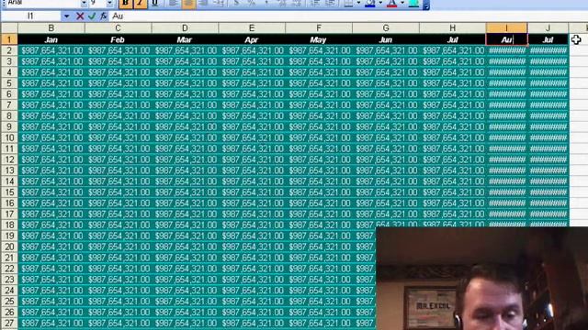
Task: Align cell text to the left
Action: tap(173, 3)
